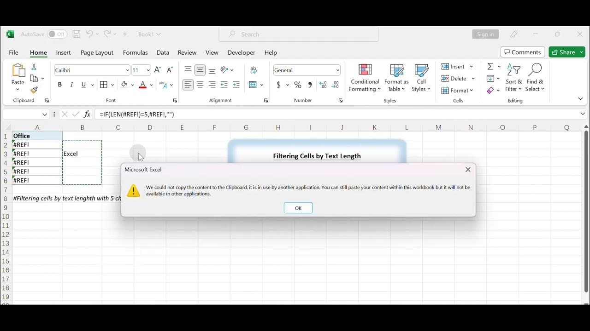Apply Comma Style format
This screenshot has height=331, width=590.
coord(310,85)
